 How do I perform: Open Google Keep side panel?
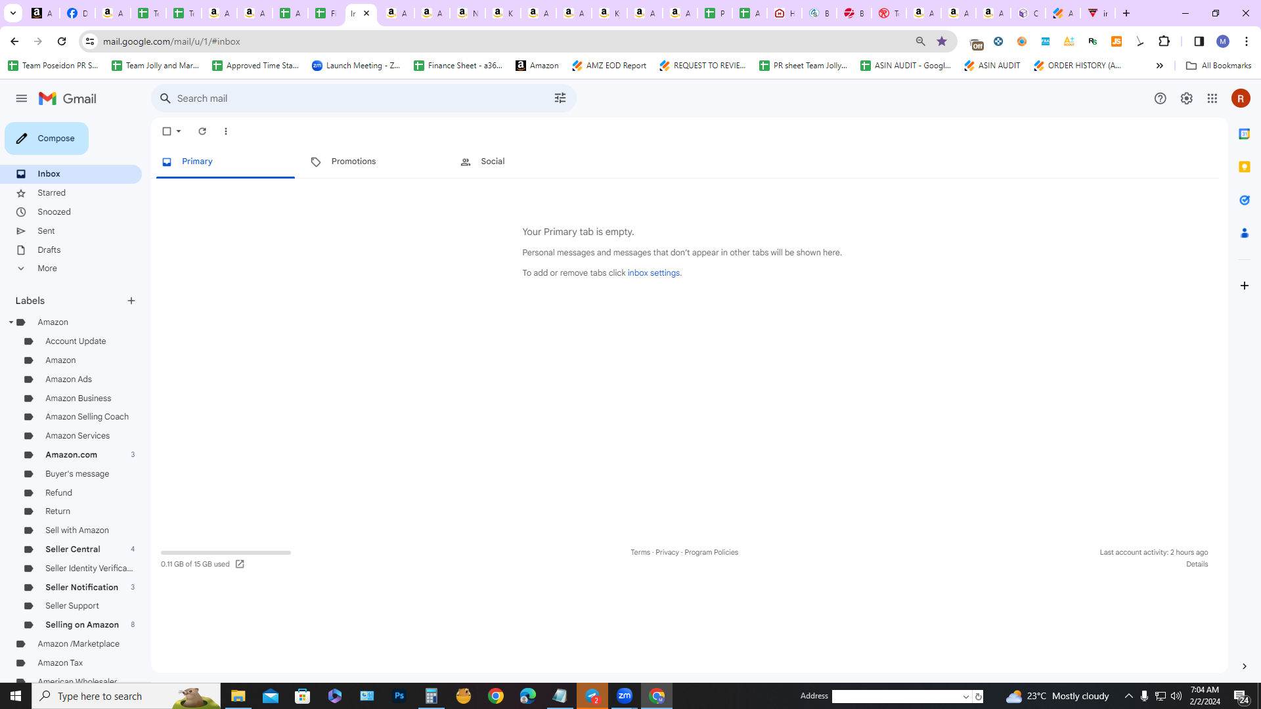pos(1244,167)
